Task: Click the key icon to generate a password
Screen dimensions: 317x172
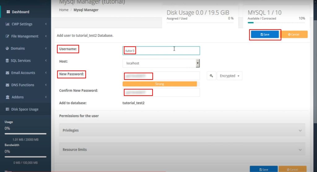Action: click(x=211, y=76)
